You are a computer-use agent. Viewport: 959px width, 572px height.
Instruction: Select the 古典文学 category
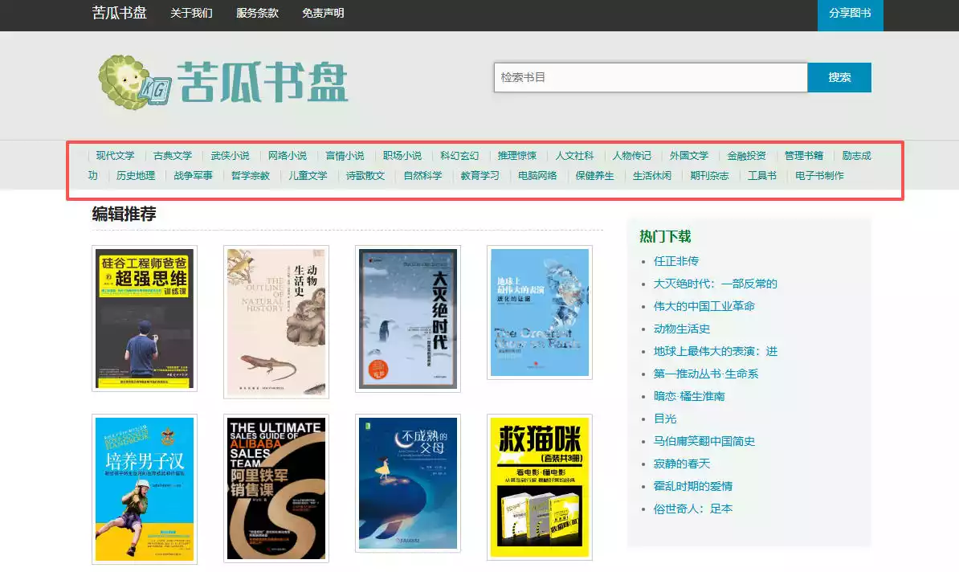point(173,155)
